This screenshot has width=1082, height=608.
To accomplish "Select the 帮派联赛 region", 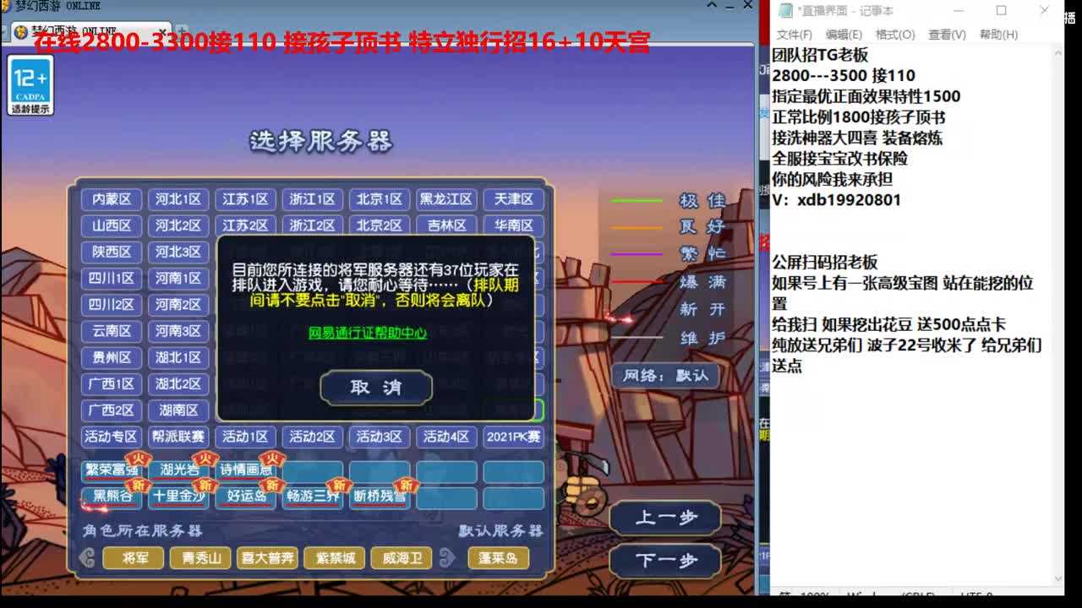I will tap(178, 437).
